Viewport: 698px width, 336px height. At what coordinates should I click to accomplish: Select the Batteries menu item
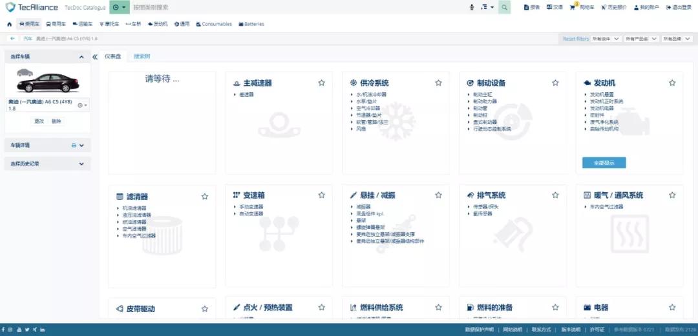pyautogui.click(x=251, y=24)
